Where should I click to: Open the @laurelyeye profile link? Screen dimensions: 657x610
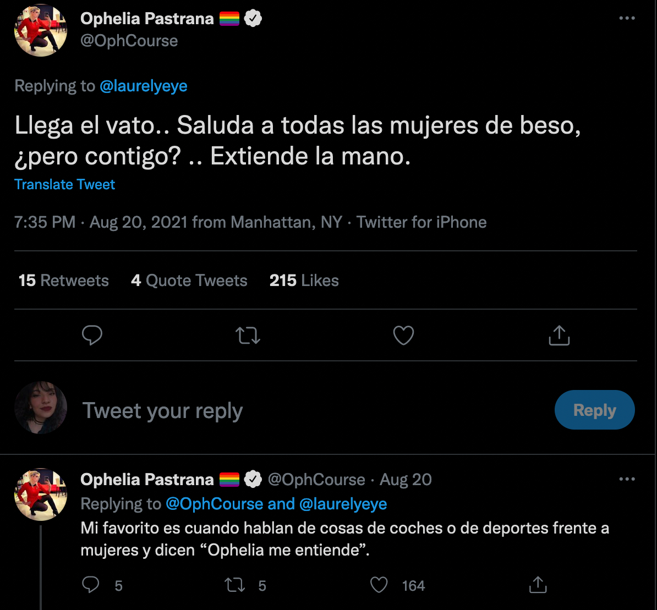pos(144,85)
